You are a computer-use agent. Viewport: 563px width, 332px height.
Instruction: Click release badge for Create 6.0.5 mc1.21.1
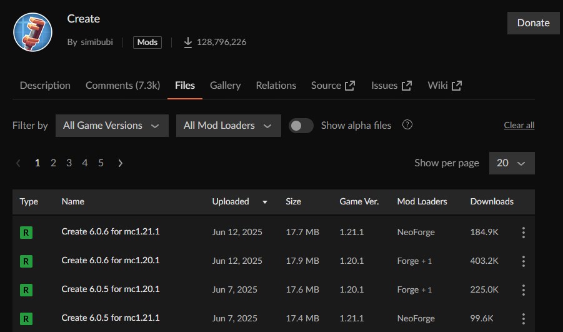pyautogui.click(x=26, y=319)
